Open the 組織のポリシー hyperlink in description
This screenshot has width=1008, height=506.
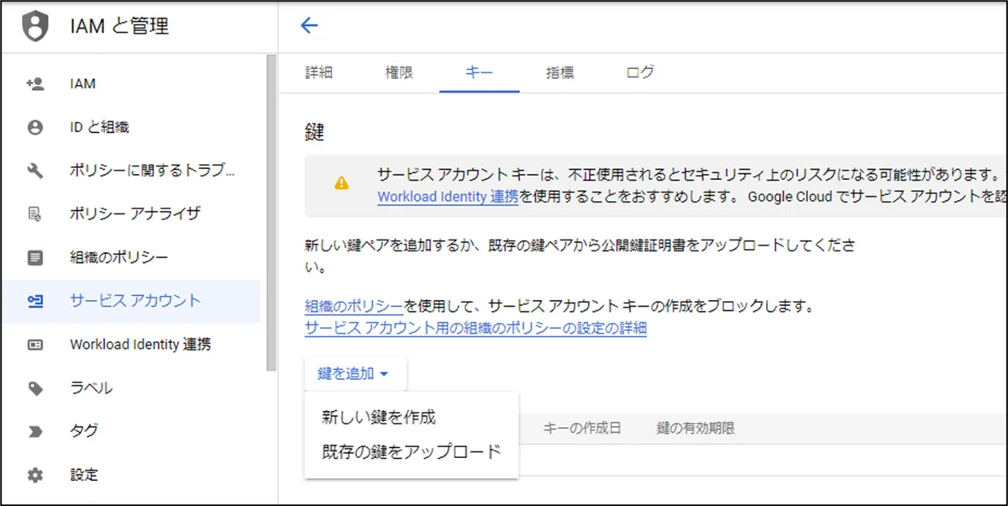click(x=354, y=306)
